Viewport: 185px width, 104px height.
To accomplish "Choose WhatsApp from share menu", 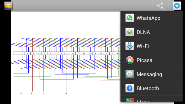I will (152, 18).
